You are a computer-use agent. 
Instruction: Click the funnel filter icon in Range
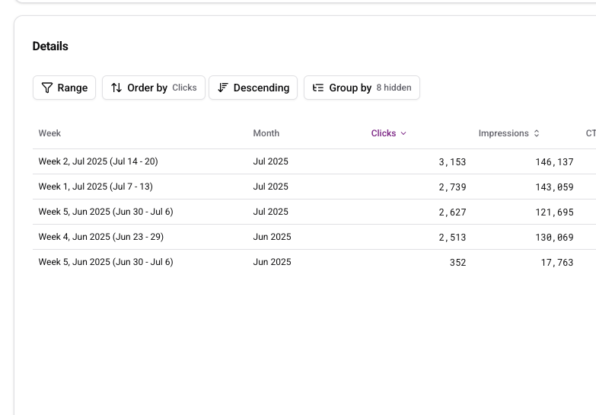point(47,88)
